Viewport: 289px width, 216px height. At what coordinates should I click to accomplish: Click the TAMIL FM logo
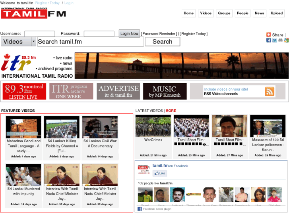click(x=33, y=13)
